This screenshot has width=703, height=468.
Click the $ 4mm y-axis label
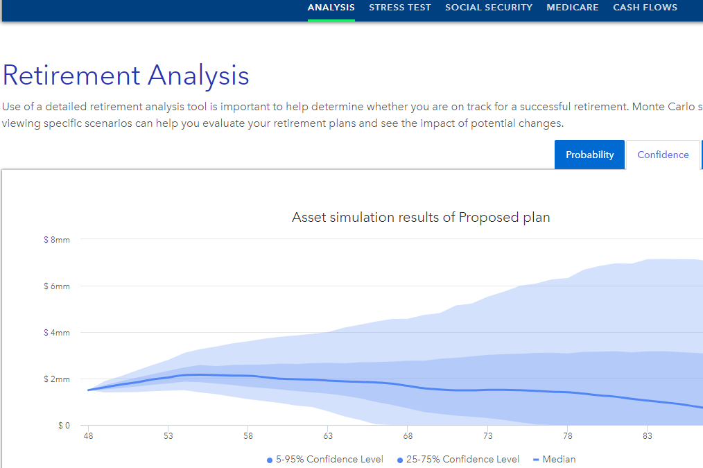coord(57,333)
